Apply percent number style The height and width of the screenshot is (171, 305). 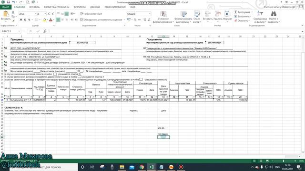(135, 19)
